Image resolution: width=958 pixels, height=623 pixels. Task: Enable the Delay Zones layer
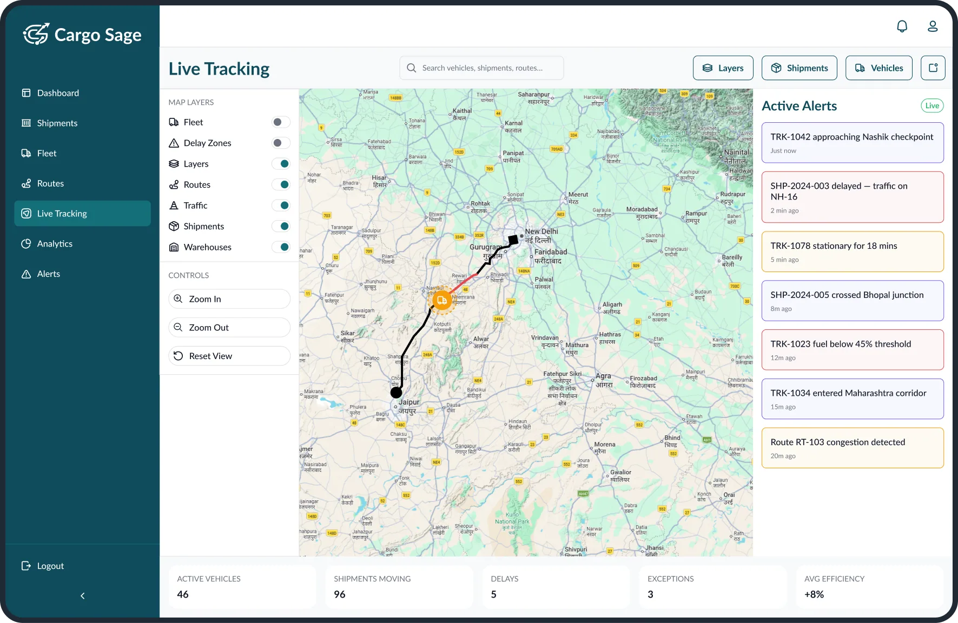(281, 143)
